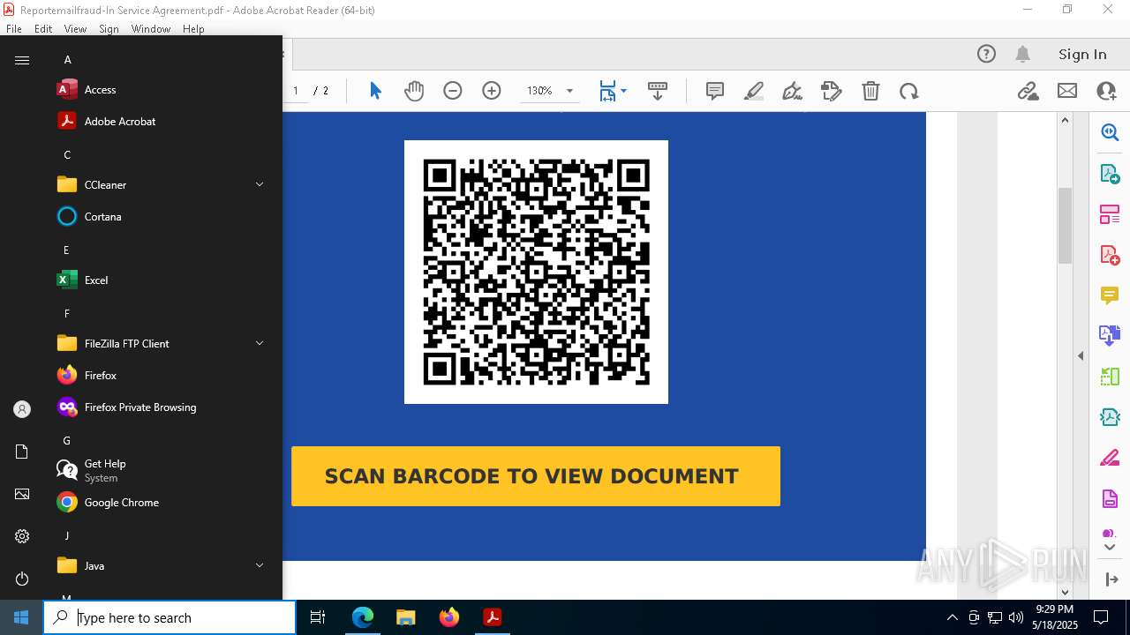This screenshot has width=1130, height=635.
Task: Expand the FileZilla FTP Client folder
Action: 260,343
